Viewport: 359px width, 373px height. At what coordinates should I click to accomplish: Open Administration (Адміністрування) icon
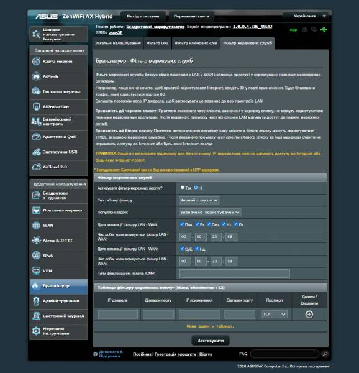point(37,301)
